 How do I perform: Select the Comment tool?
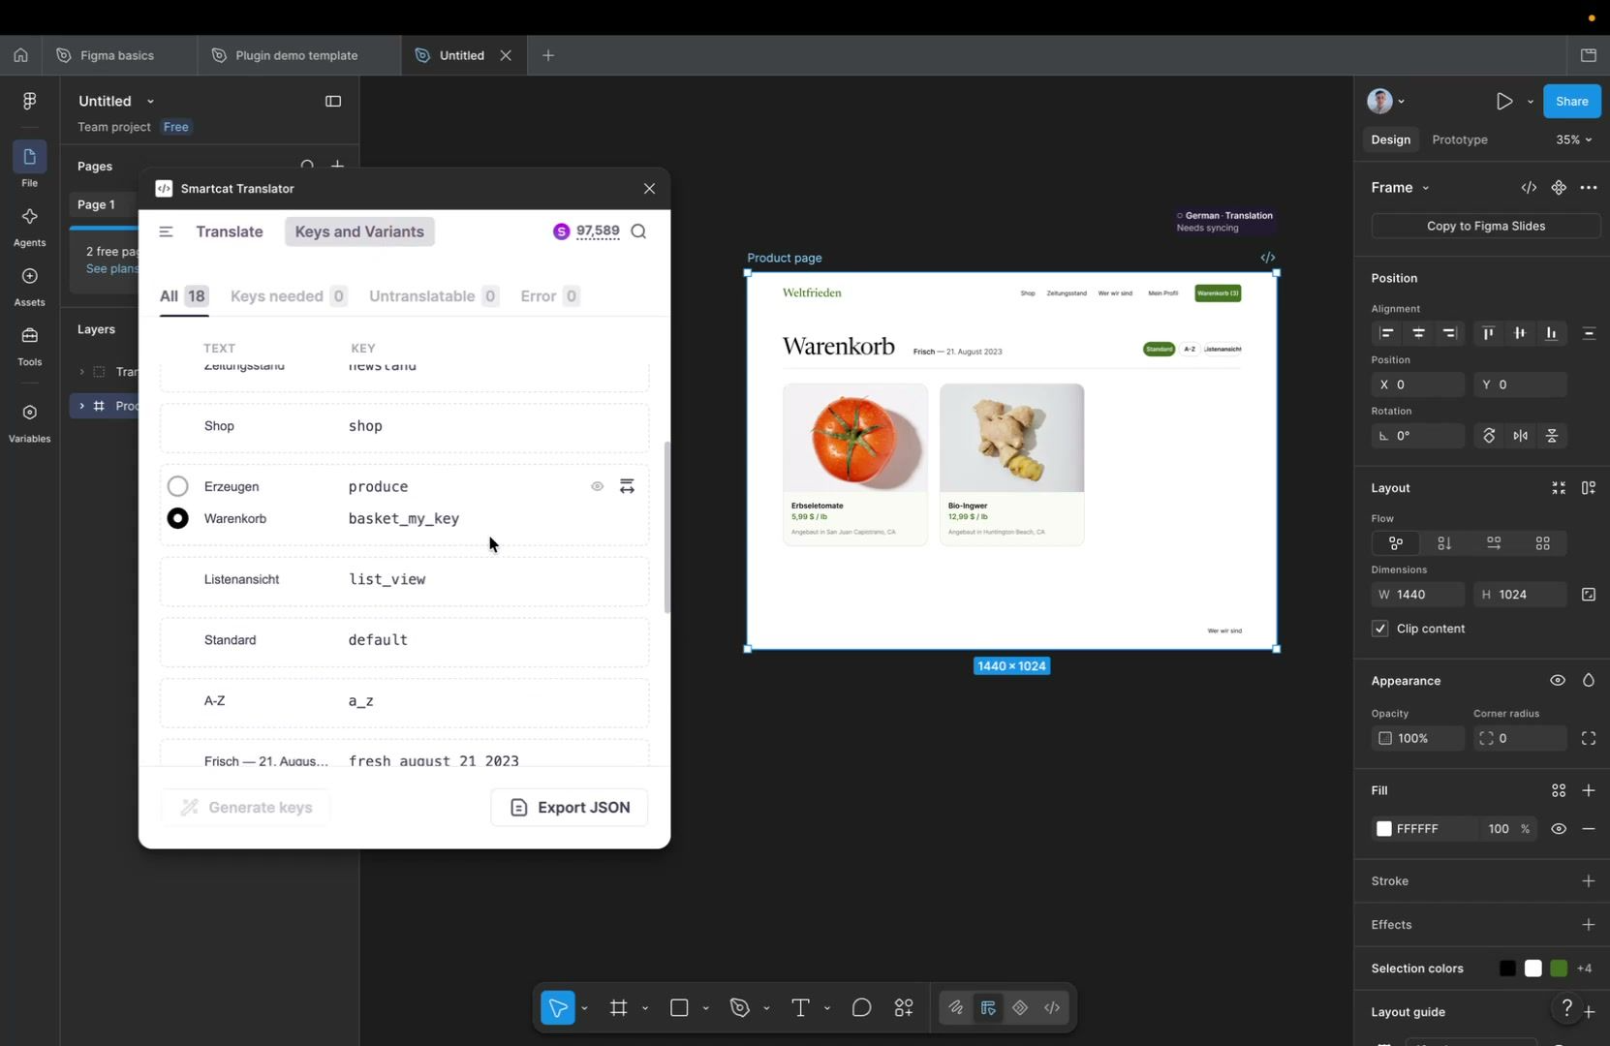click(x=861, y=1008)
